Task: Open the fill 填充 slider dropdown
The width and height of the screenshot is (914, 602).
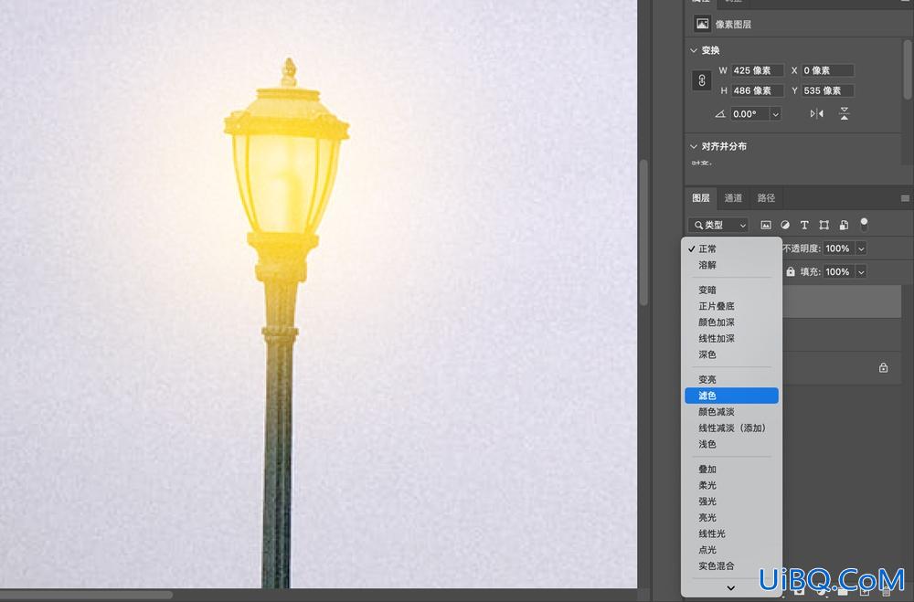Action: 861,271
